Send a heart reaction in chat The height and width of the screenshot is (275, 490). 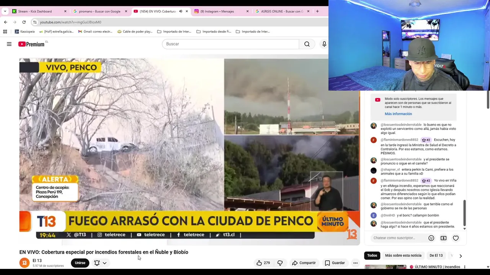[456, 238]
